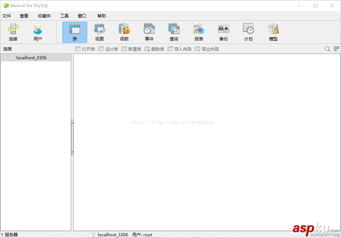This screenshot has height=238, width=341.
Task: Open the 查询 (Query) toolbar icon
Action: click(x=174, y=32)
